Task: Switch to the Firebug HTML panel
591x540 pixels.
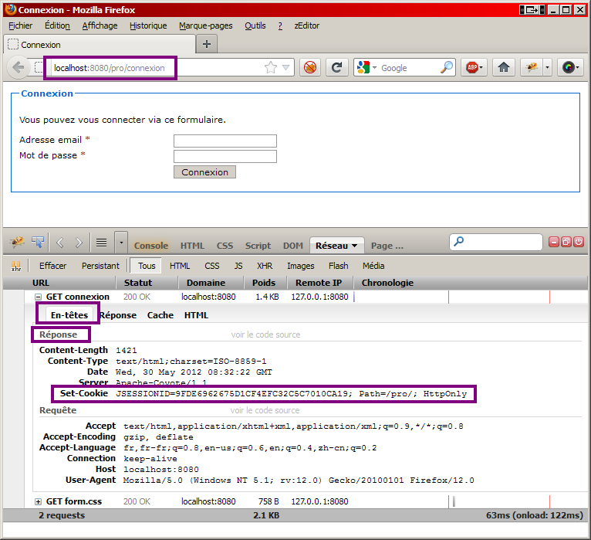Action: [x=192, y=246]
